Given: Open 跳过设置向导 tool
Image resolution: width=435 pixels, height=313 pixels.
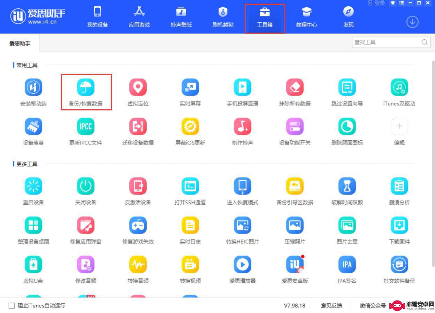Looking at the screenshot, I should point(347,87).
